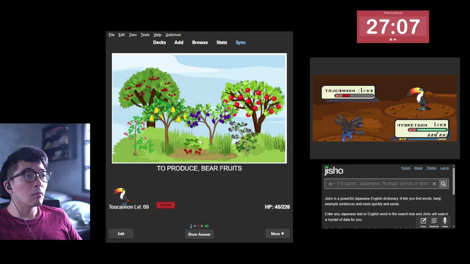470x264 pixels.
Task: Click the fruit trees card image
Action: tap(199, 108)
